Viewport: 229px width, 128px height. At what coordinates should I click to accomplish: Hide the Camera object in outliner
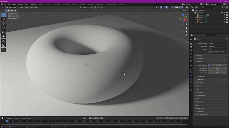pyautogui.click(x=224, y=15)
